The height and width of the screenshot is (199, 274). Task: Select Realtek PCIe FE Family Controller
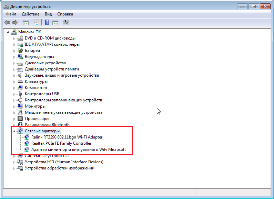click(61, 143)
